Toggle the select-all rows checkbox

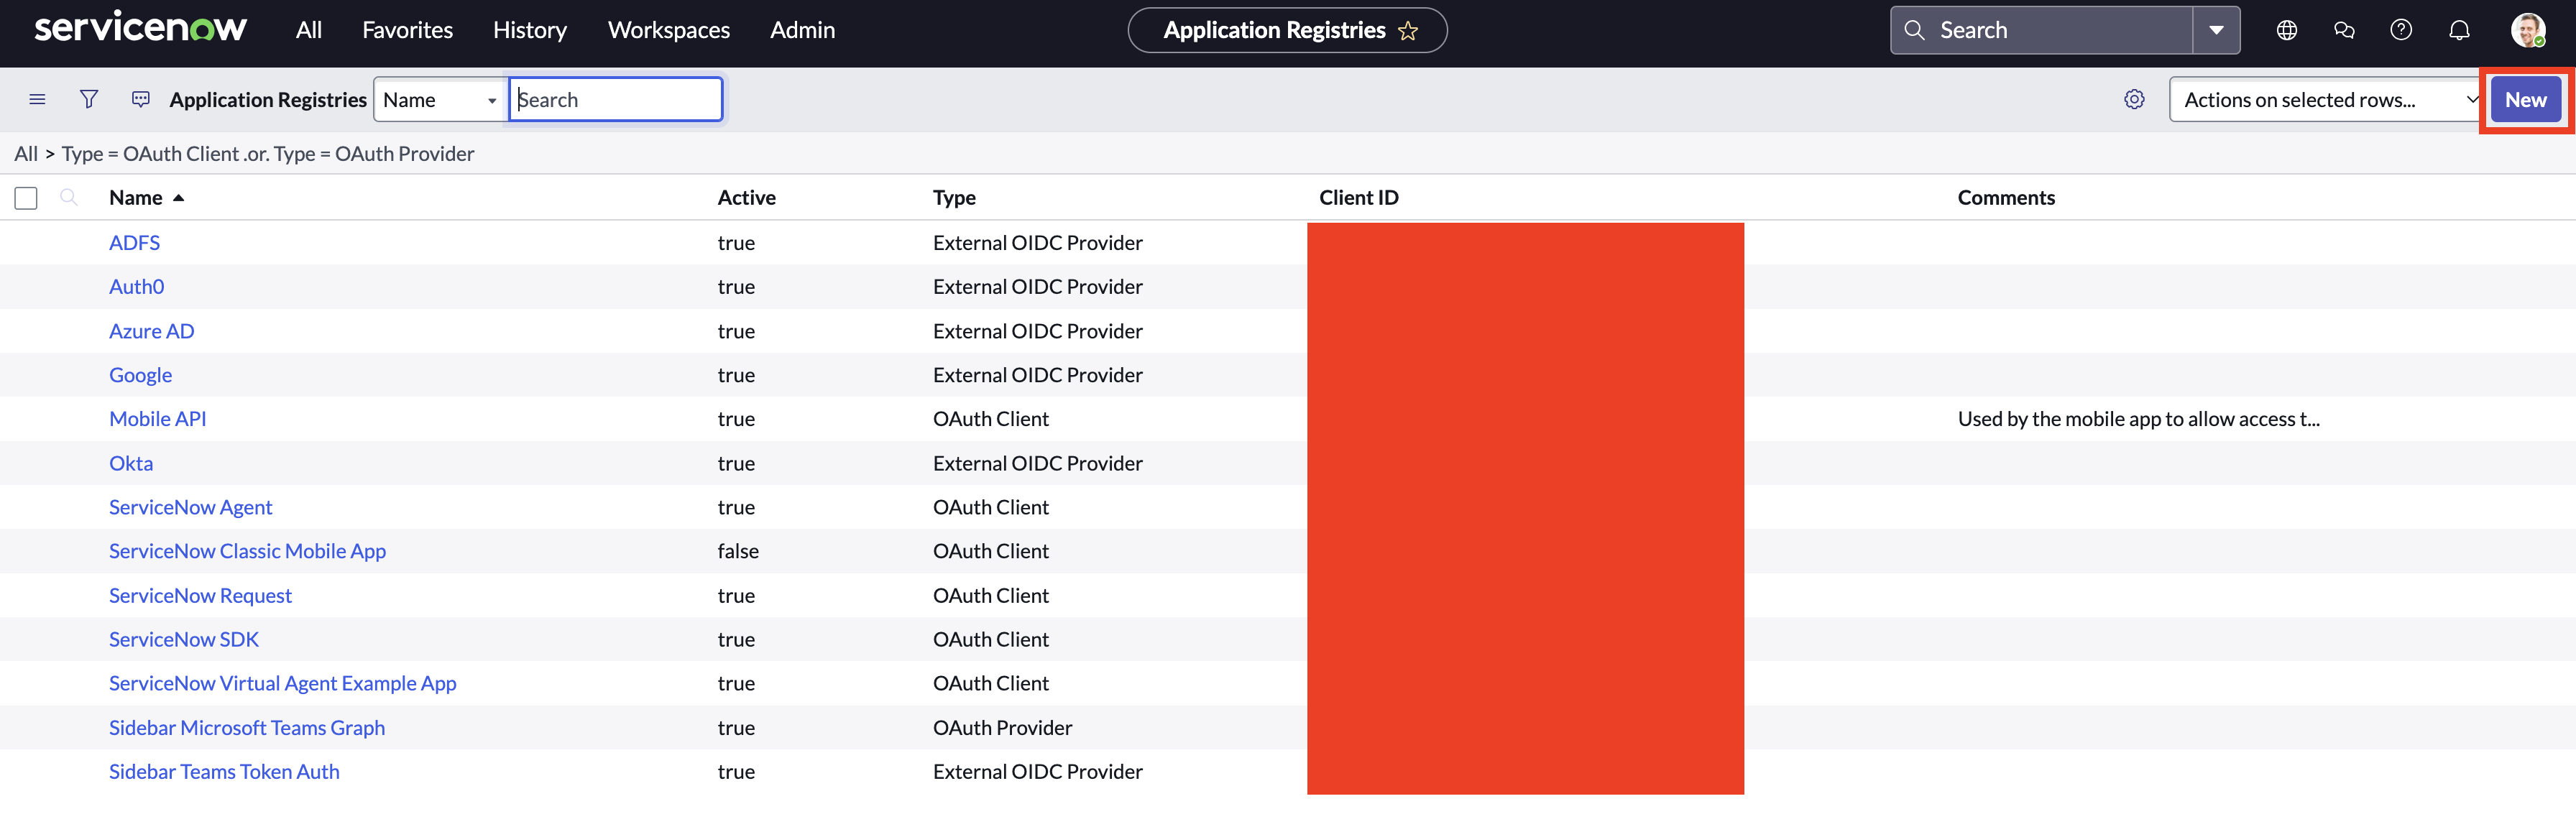[25, 197]
